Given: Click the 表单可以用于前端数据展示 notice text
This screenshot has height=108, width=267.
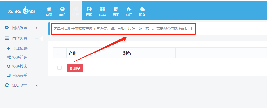Looking at the screenshot, I should [x=123, y=29].
